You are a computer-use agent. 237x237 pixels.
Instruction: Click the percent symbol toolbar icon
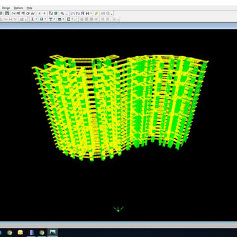point(62,13)
